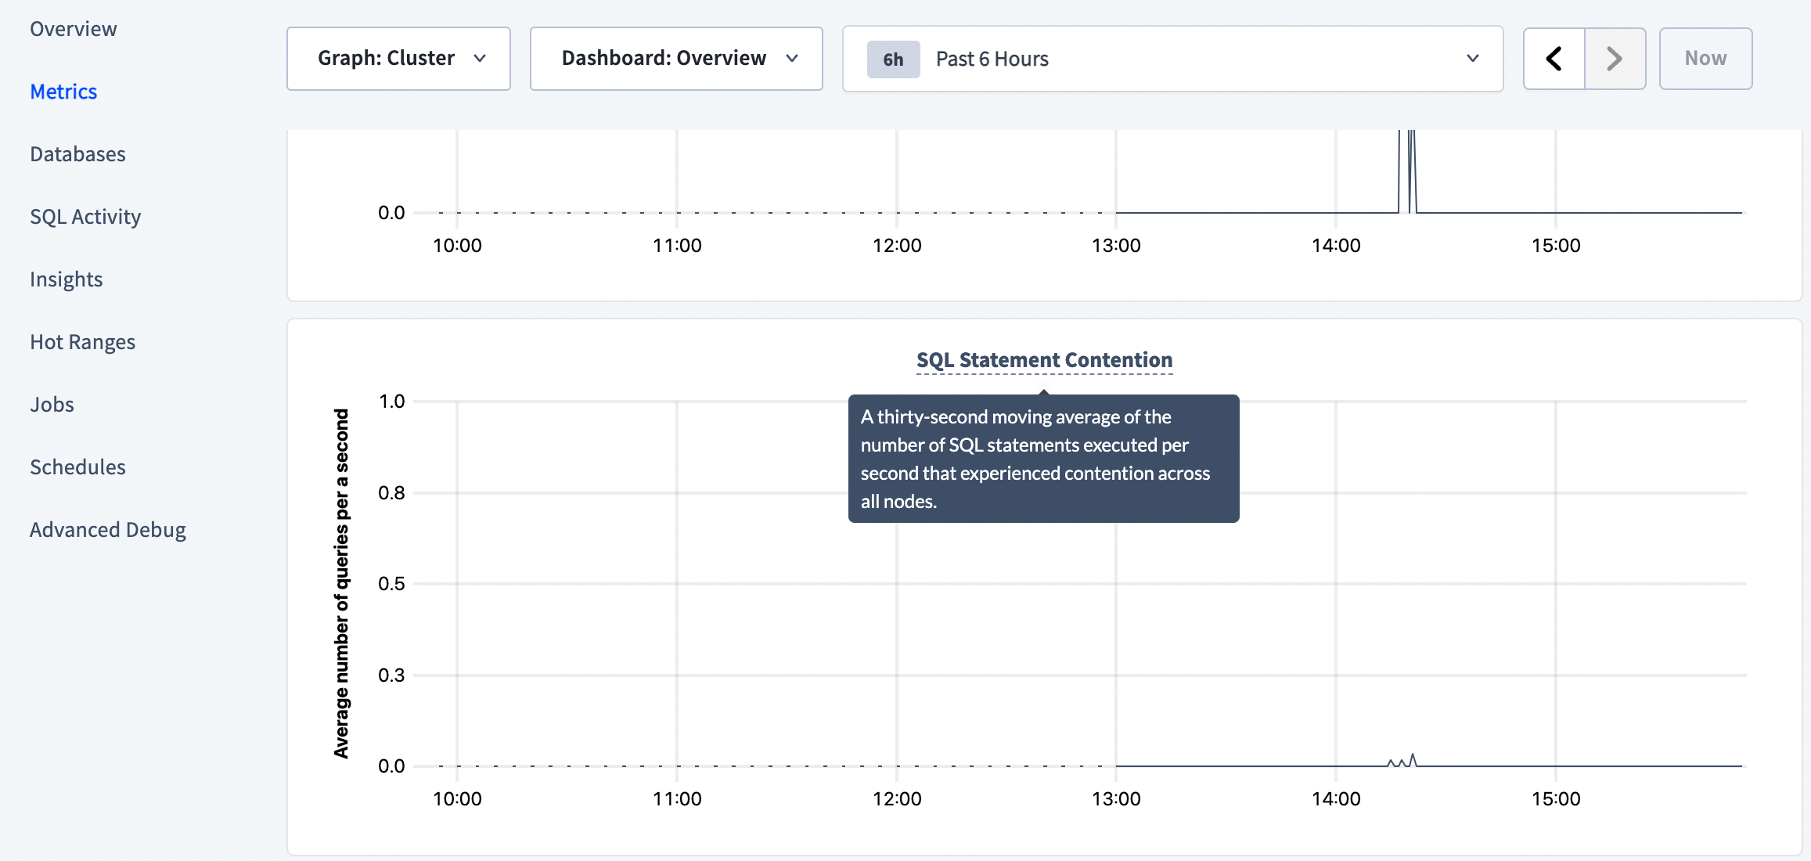
Task: Open the Schedules page
Action: (x=77, y=467)
